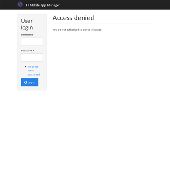
Task: Focus the Password input field
Action: coord(32,58)
